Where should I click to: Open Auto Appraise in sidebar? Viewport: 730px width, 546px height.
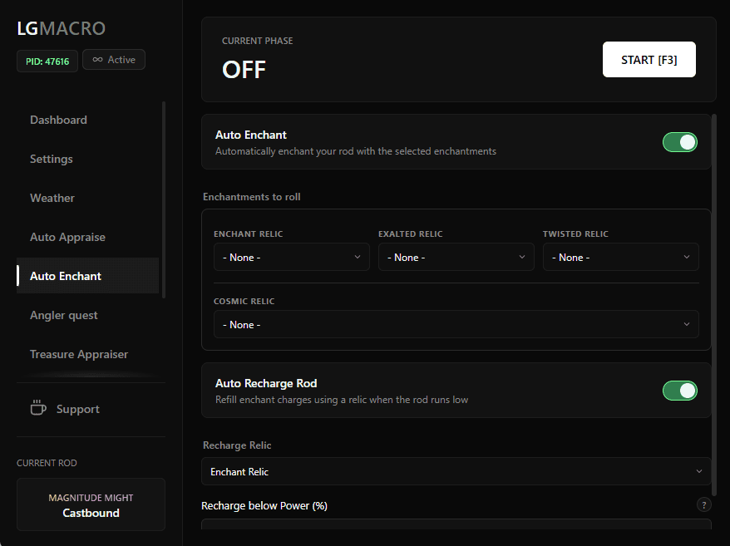pos(87,237)
